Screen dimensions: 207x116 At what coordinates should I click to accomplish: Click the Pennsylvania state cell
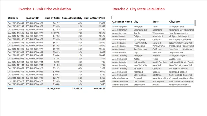point(158,46)
